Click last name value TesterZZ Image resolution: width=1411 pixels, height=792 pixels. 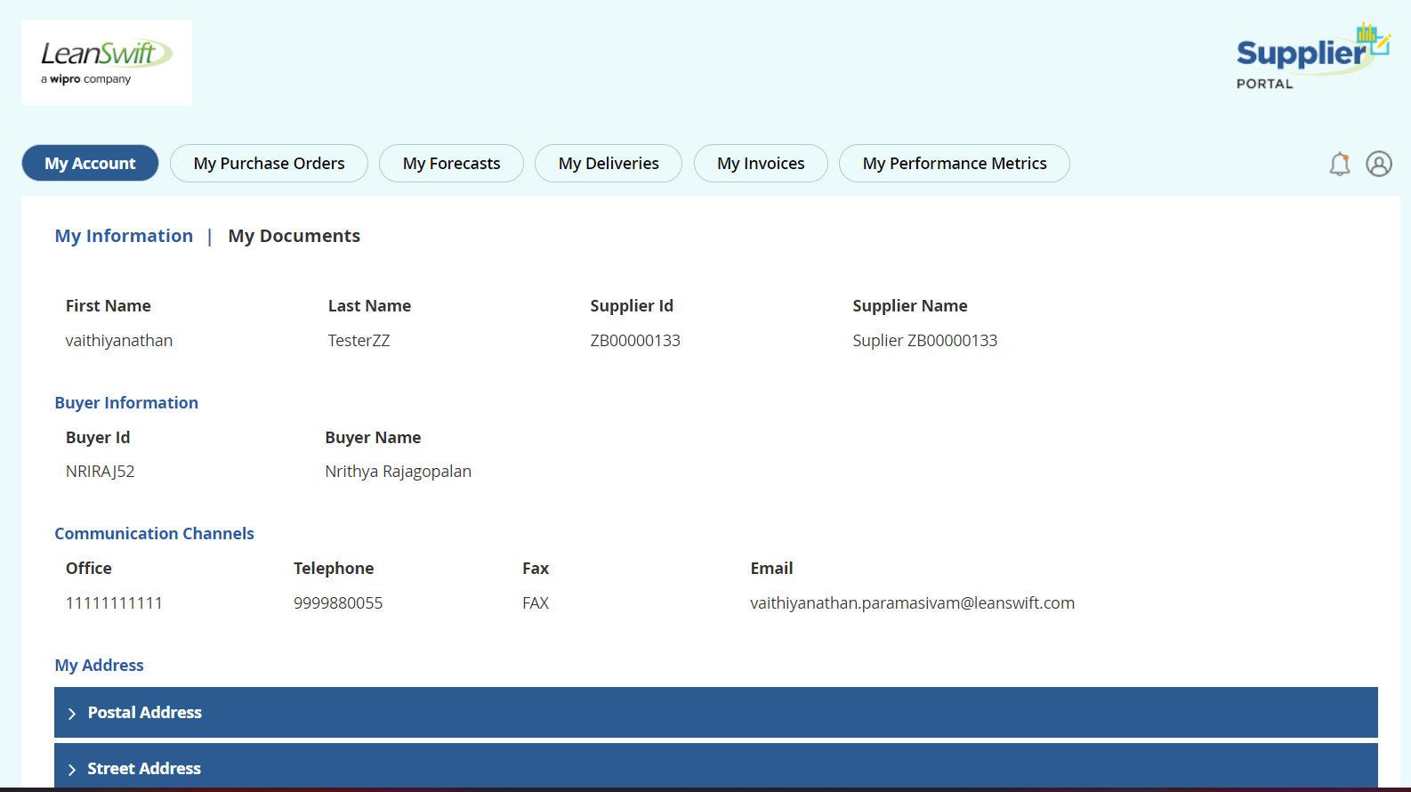(x=359, y=341)
